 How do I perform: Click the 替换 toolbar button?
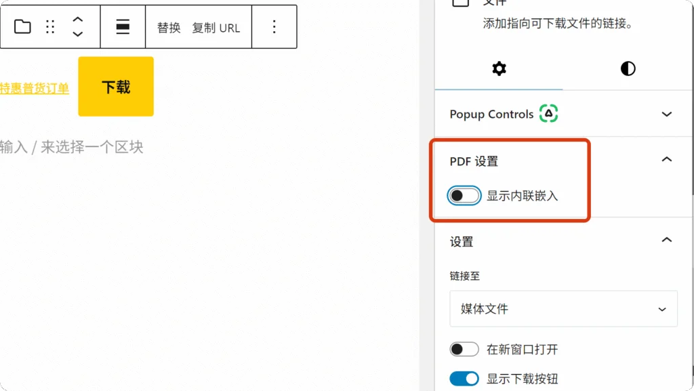pos(169,28)
